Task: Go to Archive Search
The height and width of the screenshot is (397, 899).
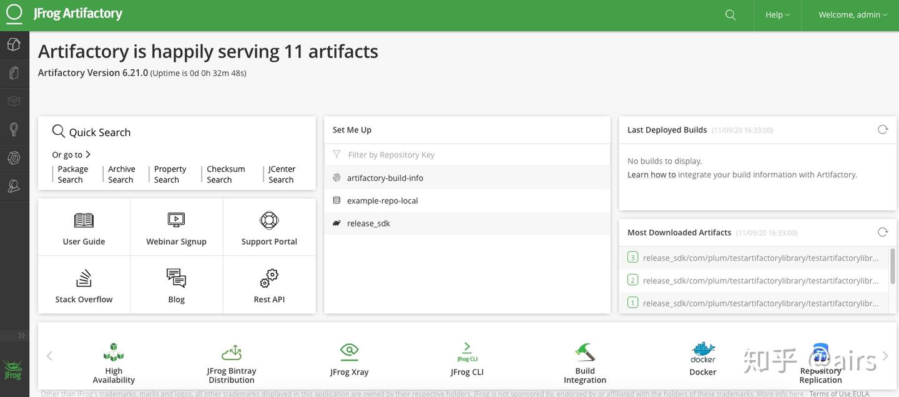Action: pyautogui.click(x=121, y=174)
